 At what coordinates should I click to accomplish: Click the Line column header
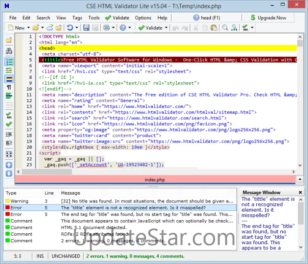coord(51,193)
